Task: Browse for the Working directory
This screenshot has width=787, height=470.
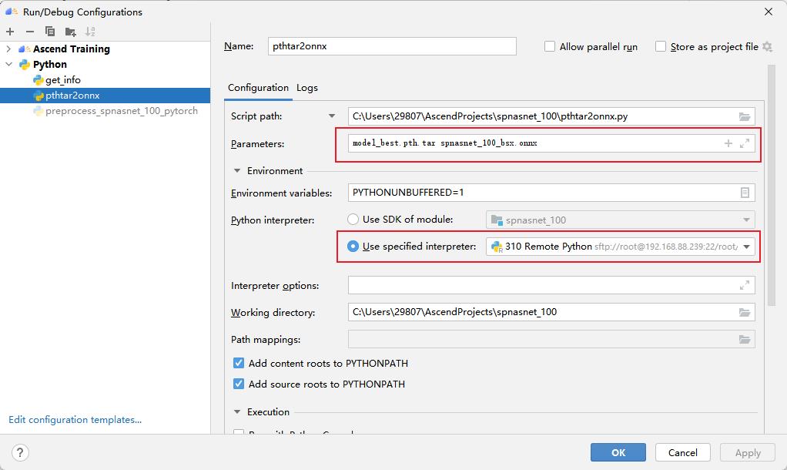Action: click(744, 313)
